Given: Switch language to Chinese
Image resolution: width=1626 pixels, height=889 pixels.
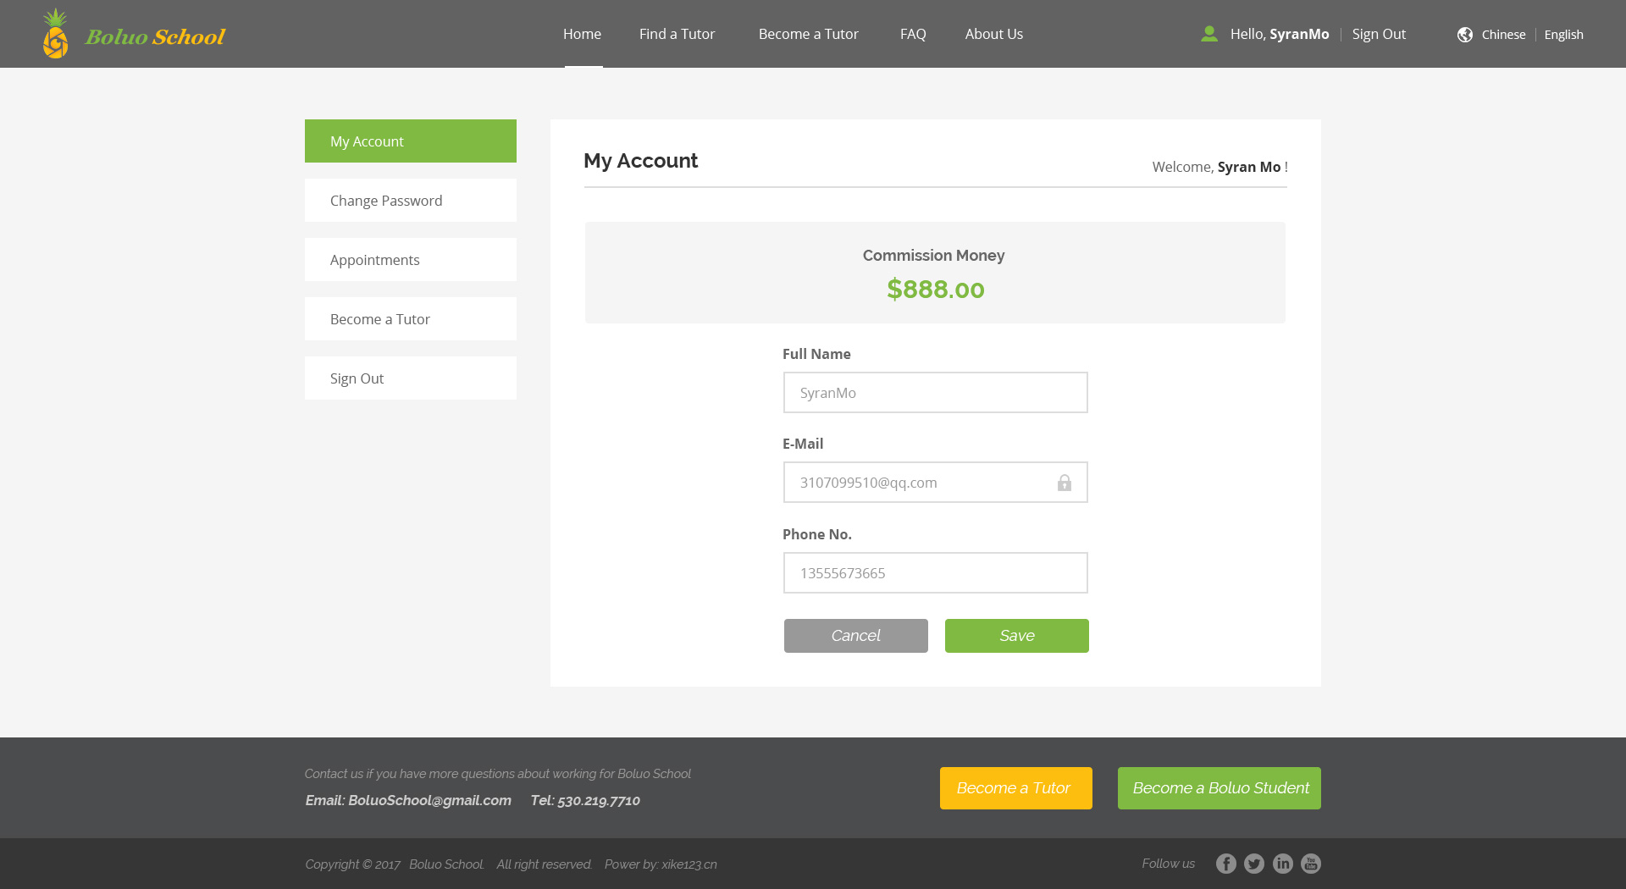Looking at the screenshot, I should pos(1503,35).
